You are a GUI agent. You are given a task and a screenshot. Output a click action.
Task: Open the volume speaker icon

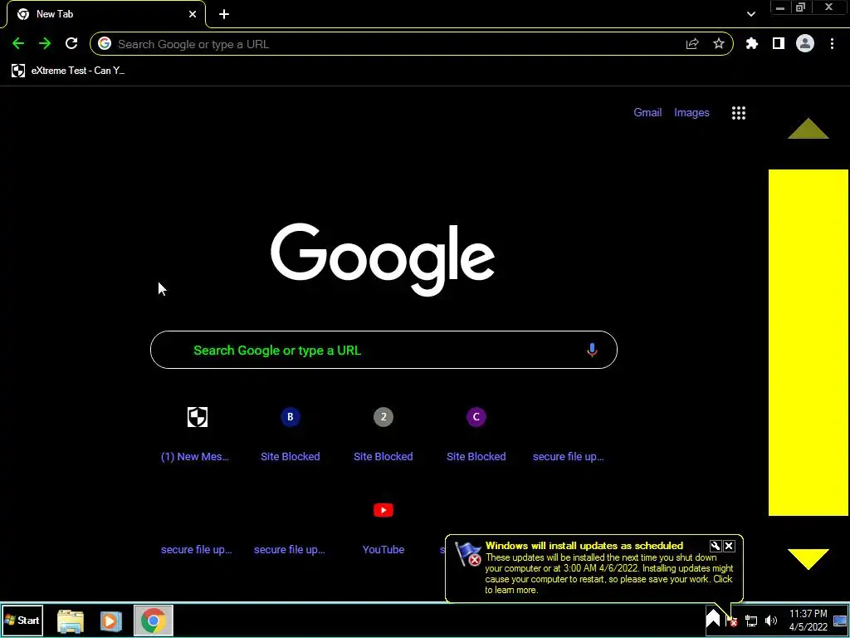(771, 621)
